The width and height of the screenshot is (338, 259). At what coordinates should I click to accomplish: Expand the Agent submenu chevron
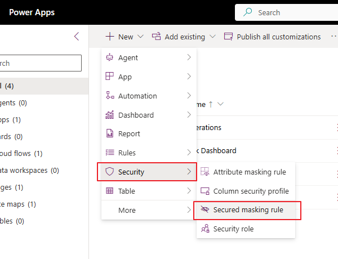point(189,57)
